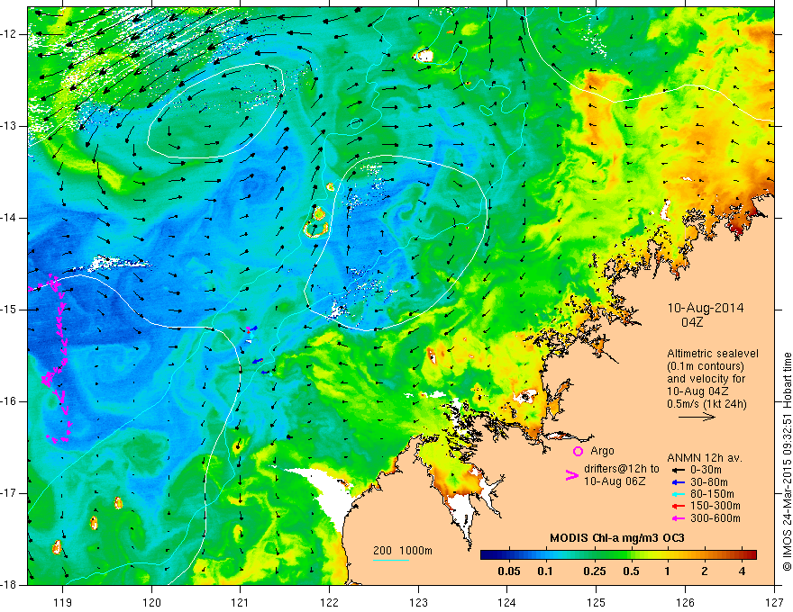Click the 'Argo' legend label

pyautogui.click(x=602, y=451)
